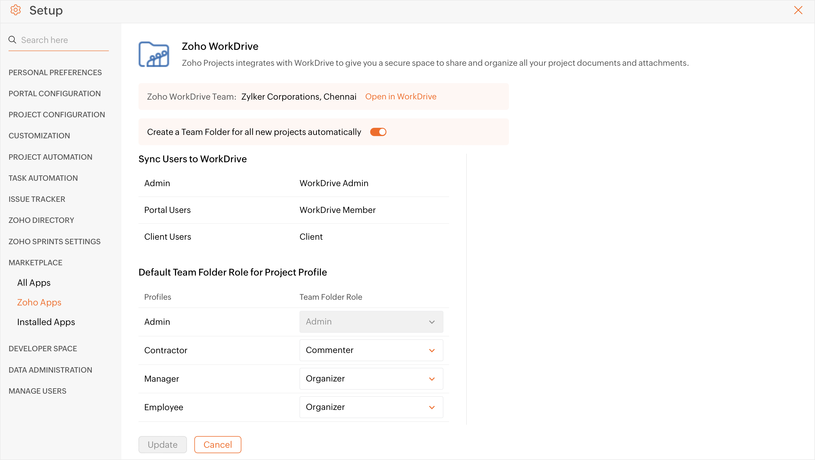Screen dimensions: 815x460
Task: Click the Search here input field
Action: click(63, 40)
